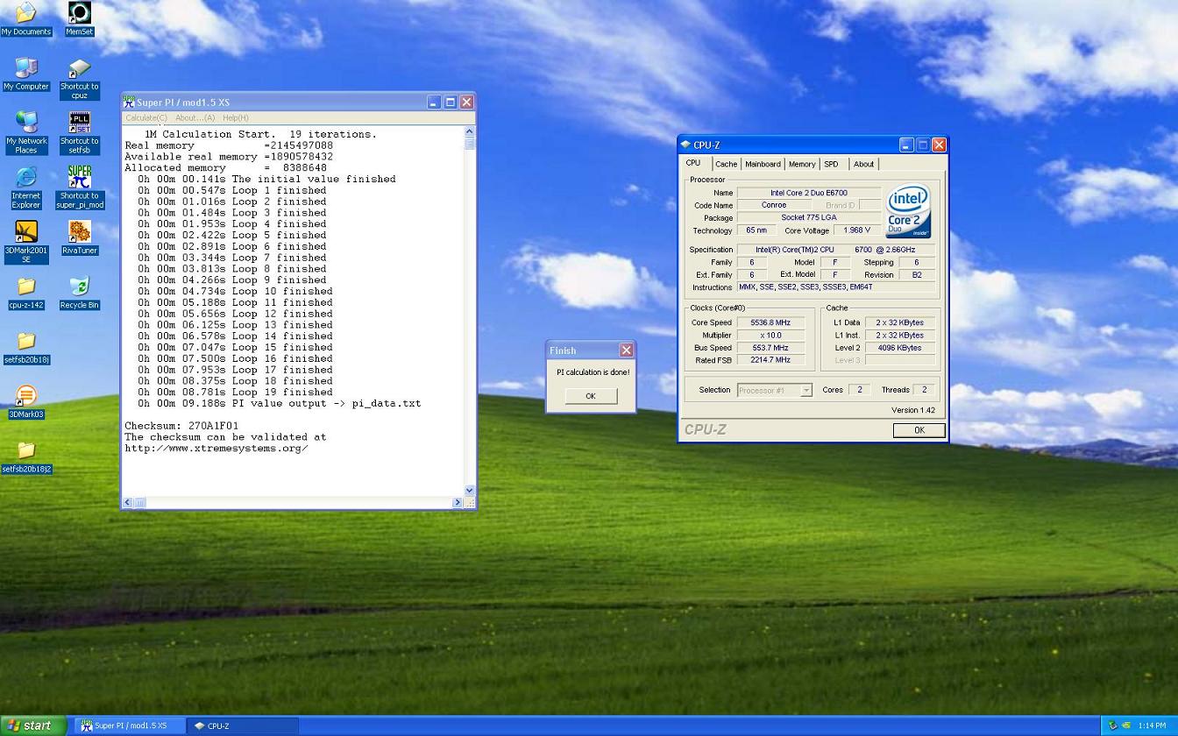Click OK in the Finish dialog
Viewport: 1178px width, 736px height.
(590, 396)
